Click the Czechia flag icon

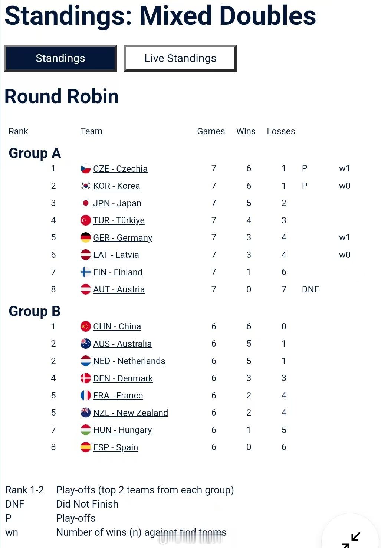pos(86,169)
